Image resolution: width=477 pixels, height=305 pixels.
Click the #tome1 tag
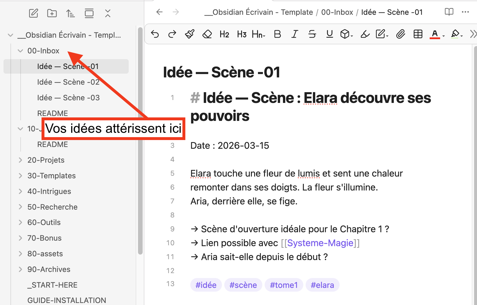(284, 285)
